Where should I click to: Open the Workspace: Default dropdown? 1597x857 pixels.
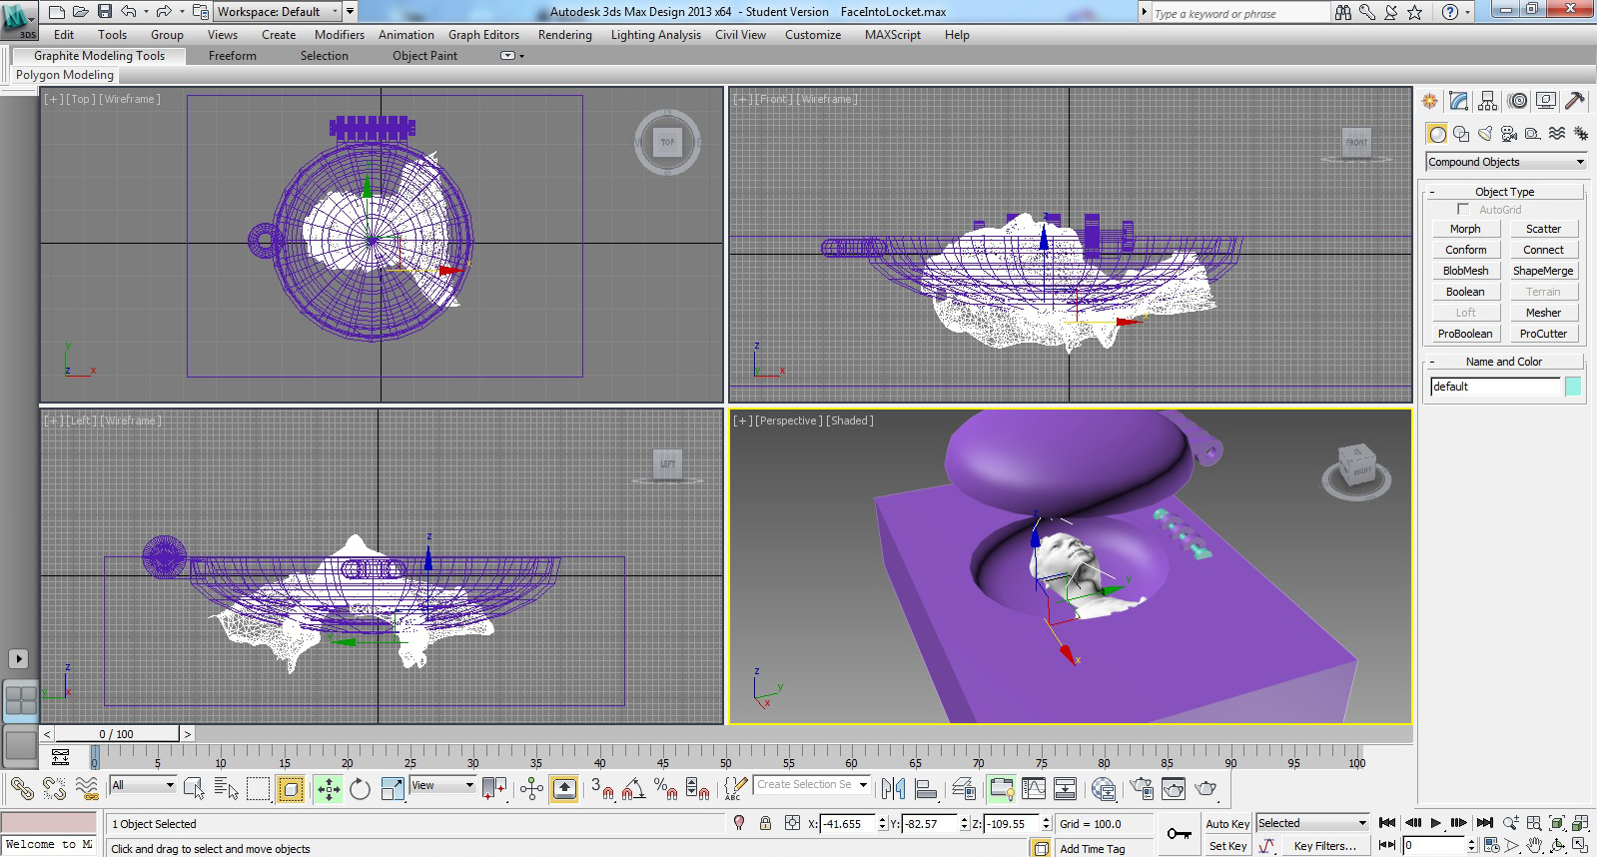click(278, 12)
